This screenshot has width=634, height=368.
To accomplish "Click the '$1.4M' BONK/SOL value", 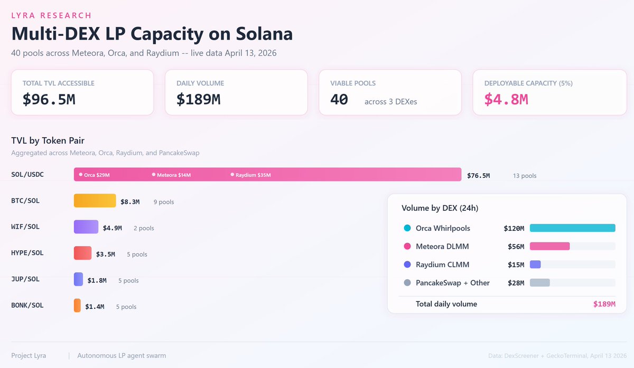I will pyautogui.click(x=95, y=306).
